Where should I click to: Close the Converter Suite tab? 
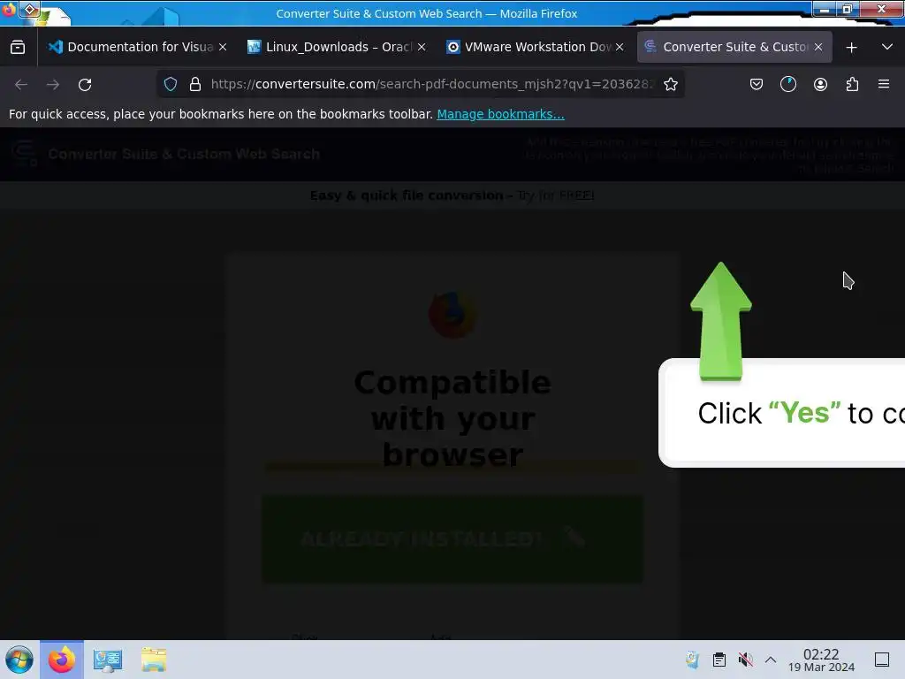click(x=818, y=48)
